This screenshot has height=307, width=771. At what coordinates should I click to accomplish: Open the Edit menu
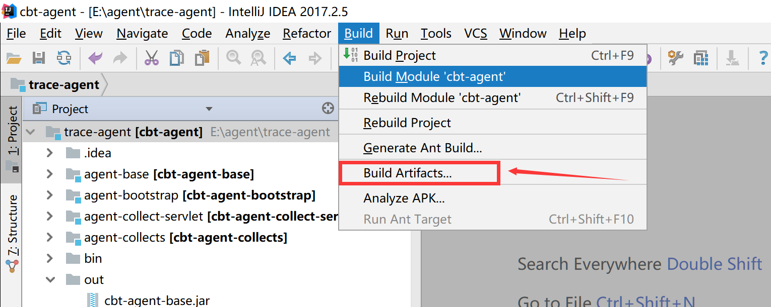pyautogui.click(x=50, y=34)
